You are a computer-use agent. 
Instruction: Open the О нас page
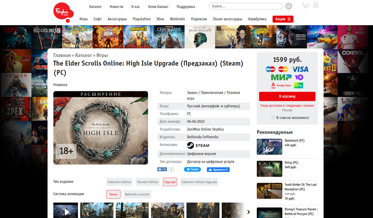pyautogui.click(x=136, y=7)
